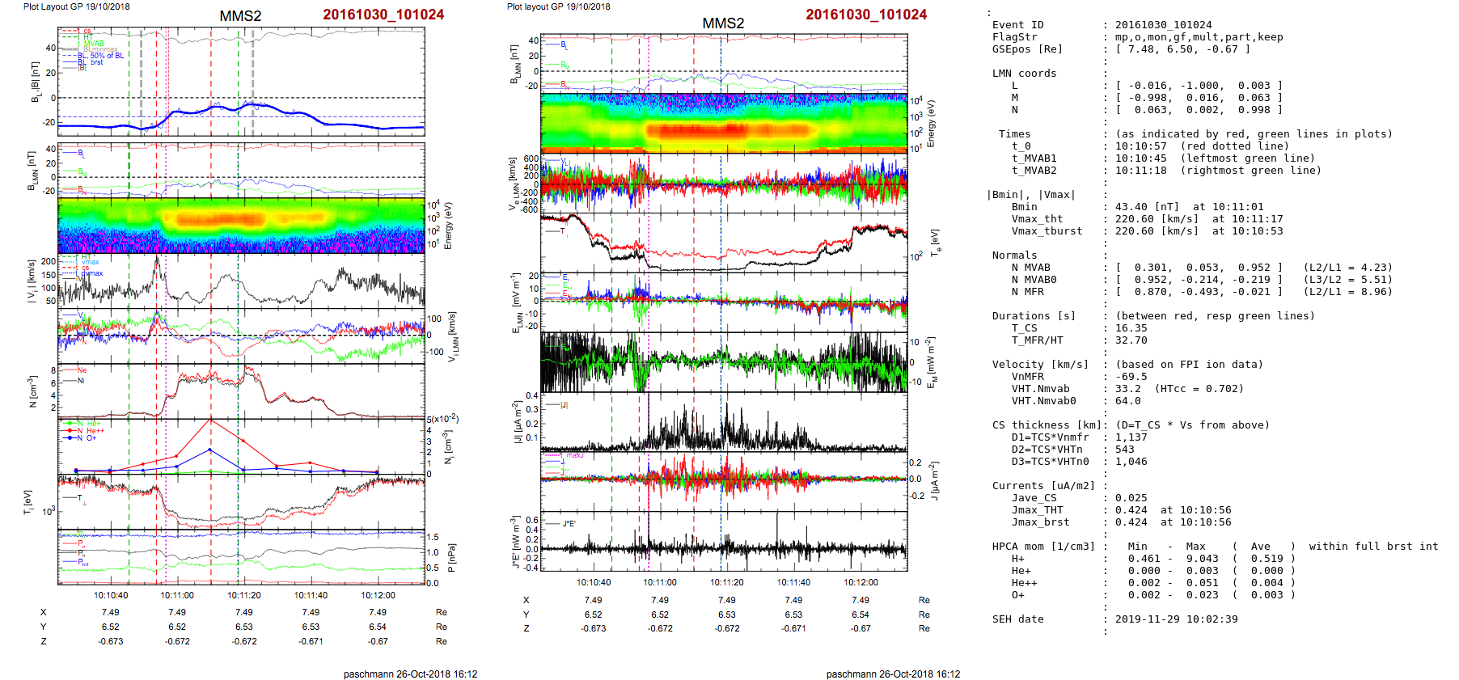Viewport: 1459px width, 680px height.
Task: Select the SEH date '2019-11-29 10:02:39'
Action: (1176, 619)
